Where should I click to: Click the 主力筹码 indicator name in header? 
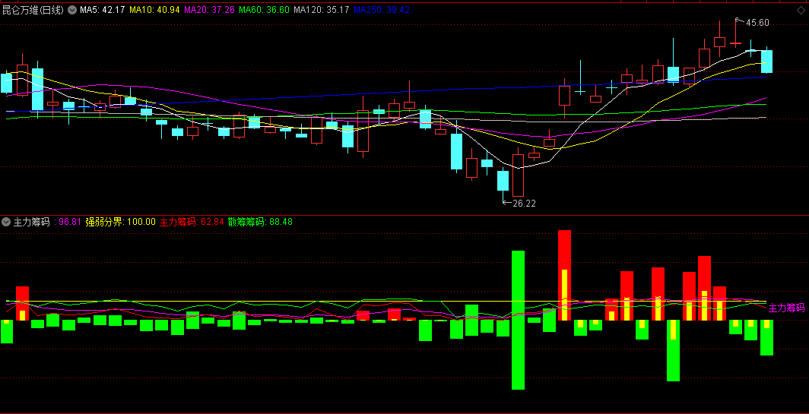click(x=31, y=223)
